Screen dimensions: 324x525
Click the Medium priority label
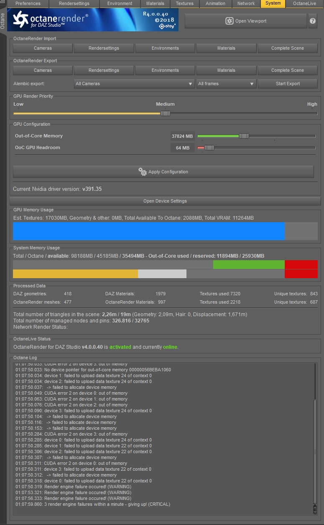click(x=165, y=104)
